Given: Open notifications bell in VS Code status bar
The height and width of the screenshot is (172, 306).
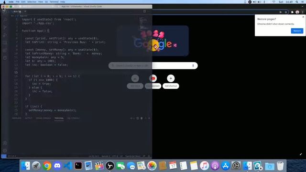Looking at the screenshot, I should tap(149, 156).
